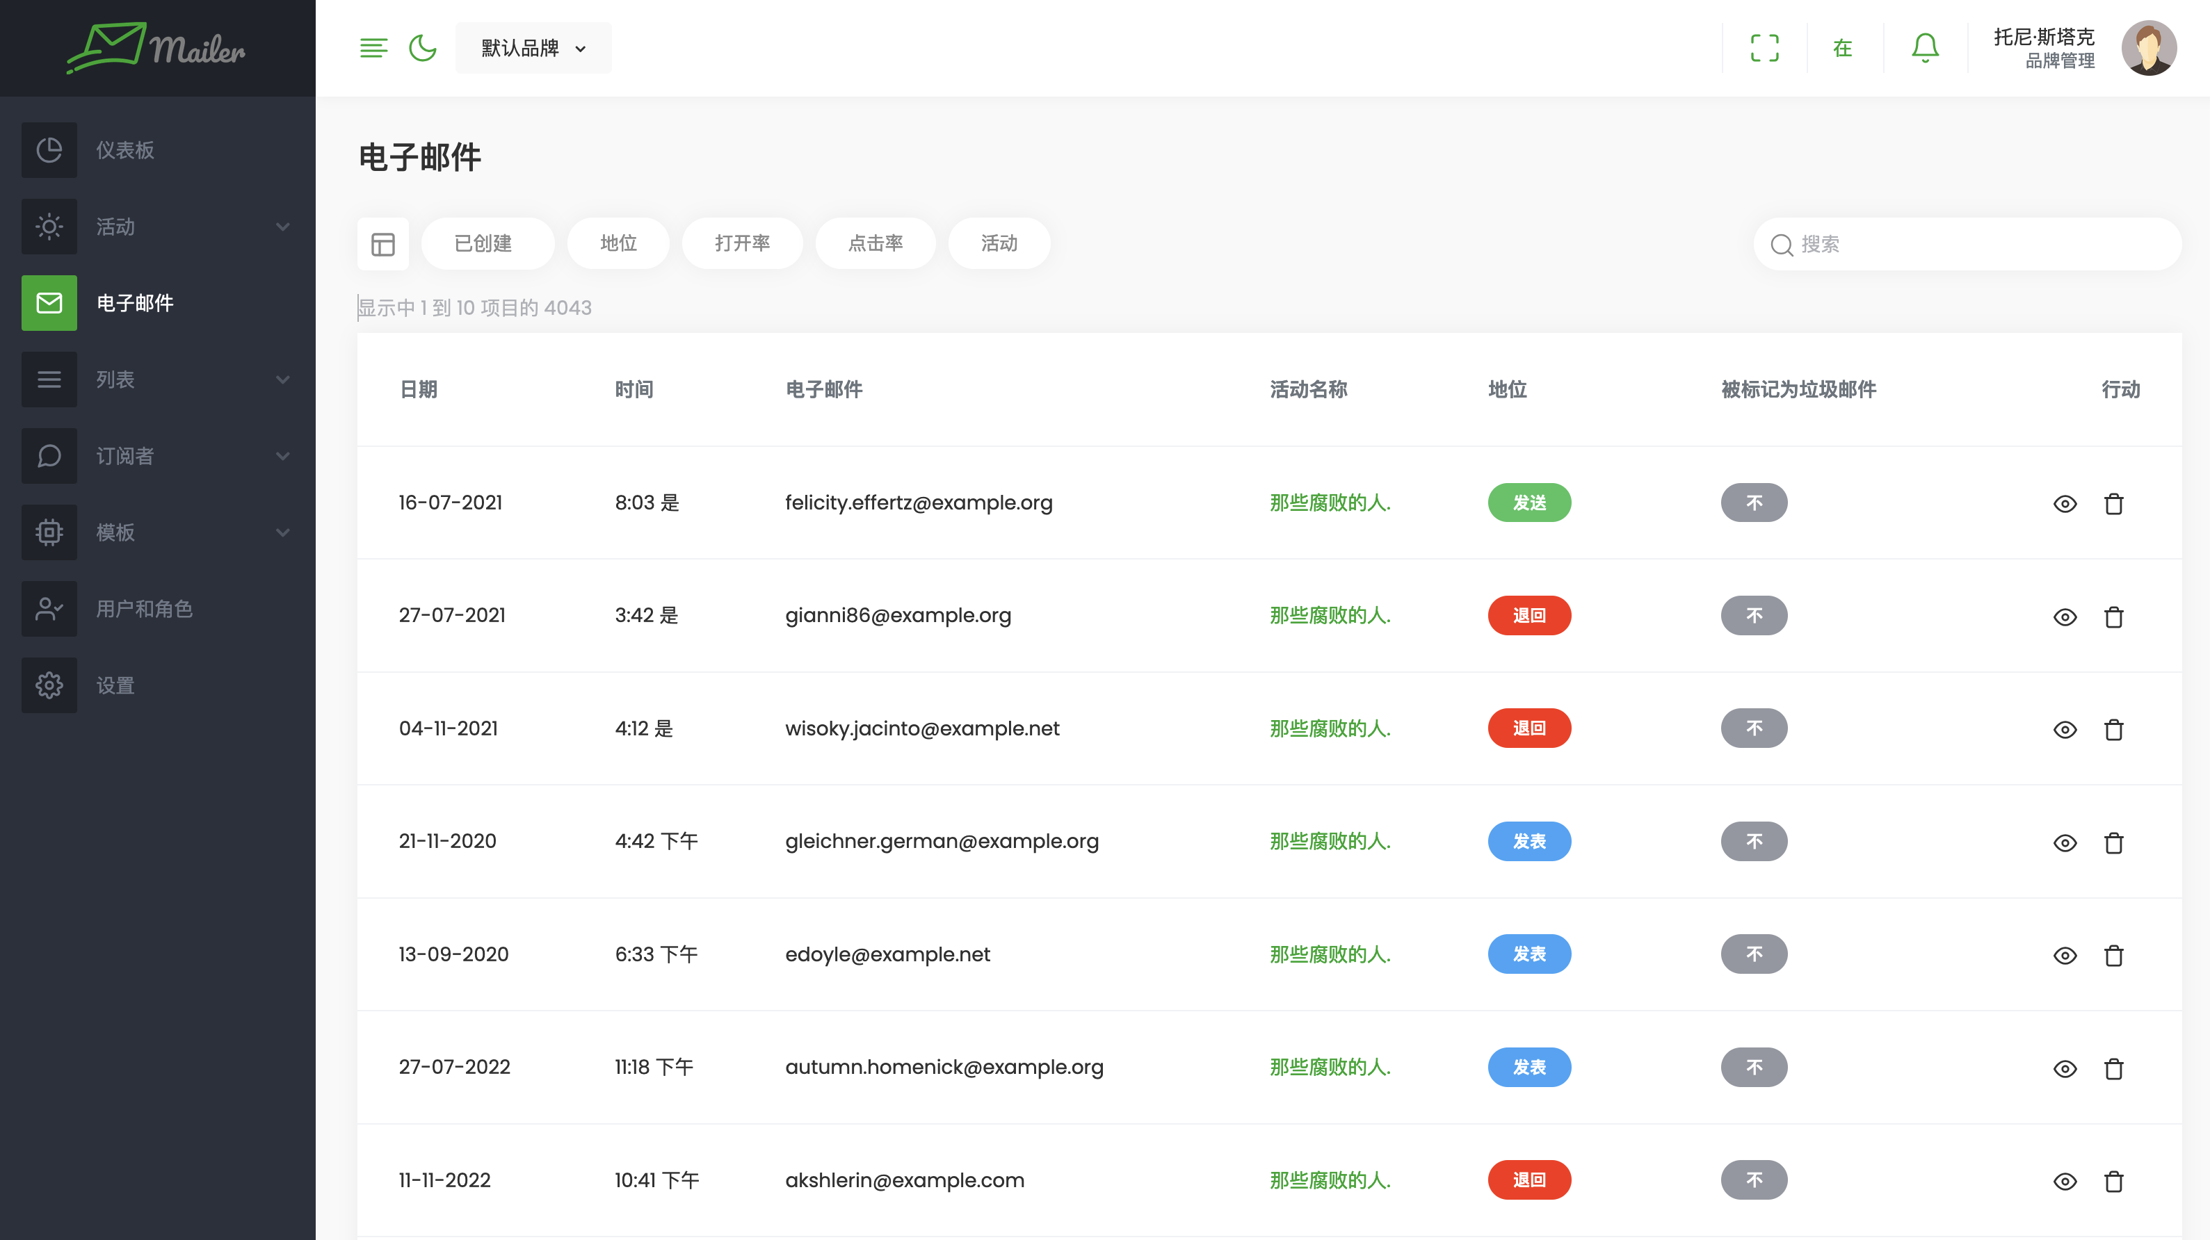This screenshot has height=1240, width=2210.
Task: Expand the 模板 sidebar chevron
Action: [282, 532]
